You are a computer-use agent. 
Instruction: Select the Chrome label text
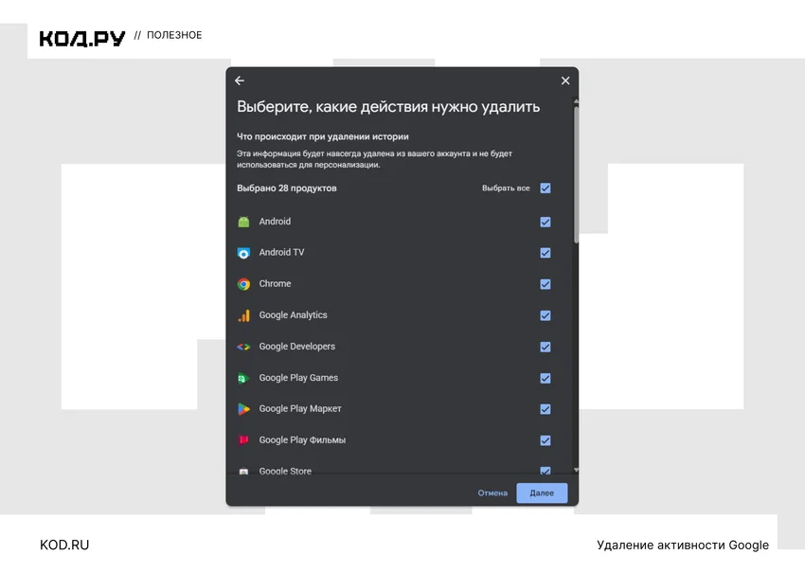275,283
